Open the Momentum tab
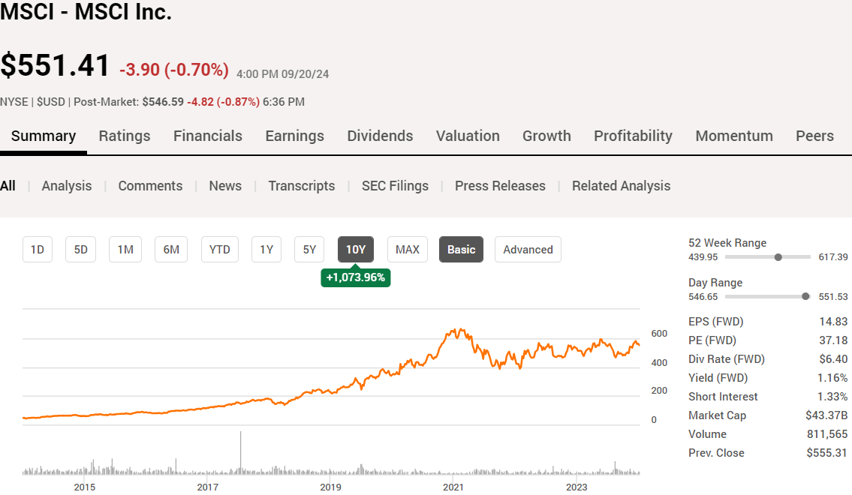The width and height of the screenshot is (852, 495). click(734, 136)
